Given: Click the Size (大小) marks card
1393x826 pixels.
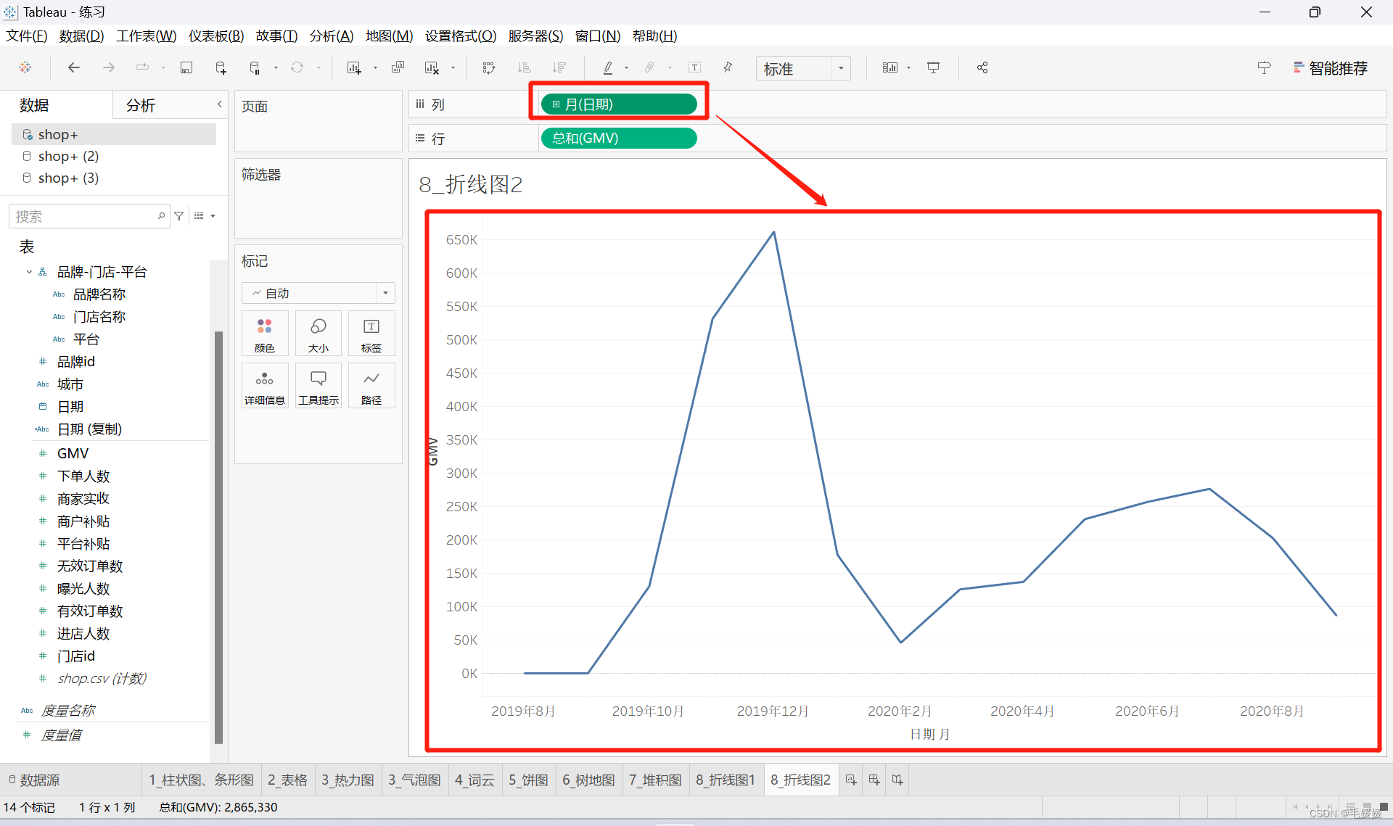Looking at the screenshot, I should [x=318, y=333].
